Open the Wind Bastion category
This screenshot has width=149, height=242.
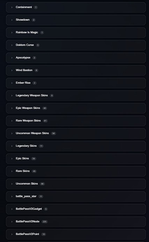coord(76,70)
